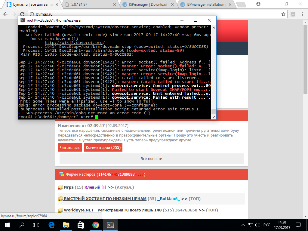Screen dimensions: 308x231
Task: Click the terminal scrollbar down arrow
Action: pos(214,117)
